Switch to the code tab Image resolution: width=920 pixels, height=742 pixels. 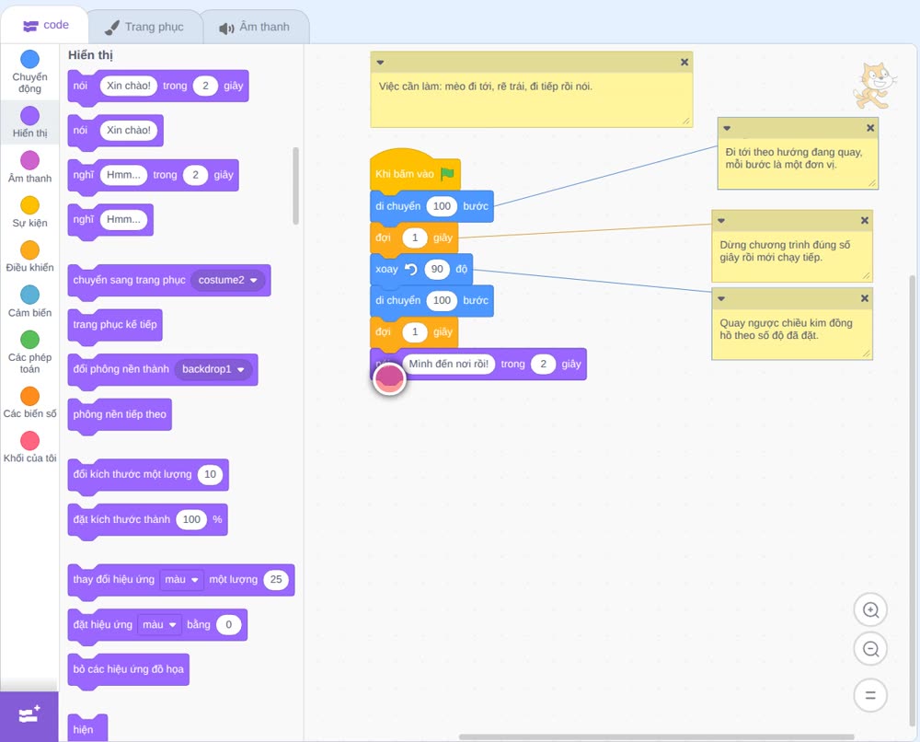point(45,25)
